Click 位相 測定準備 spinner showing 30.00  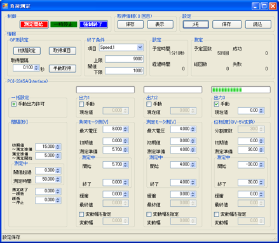[x=251, y=150]
